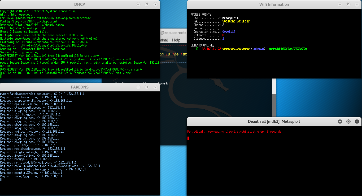Click the Attempts row in Wifi Information
The height and width of the screenshot is (196, 362).
point(209,35)
